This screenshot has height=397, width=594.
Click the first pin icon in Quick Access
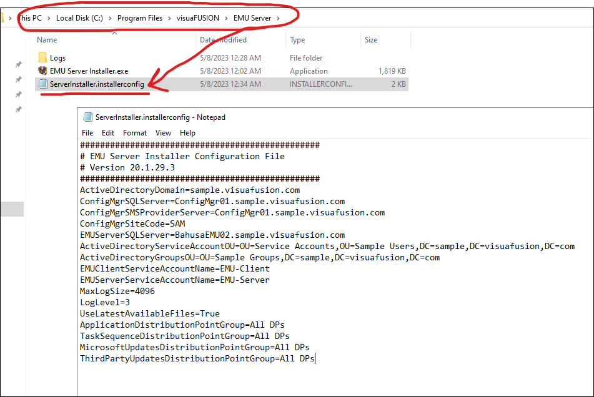pos(18,64)
